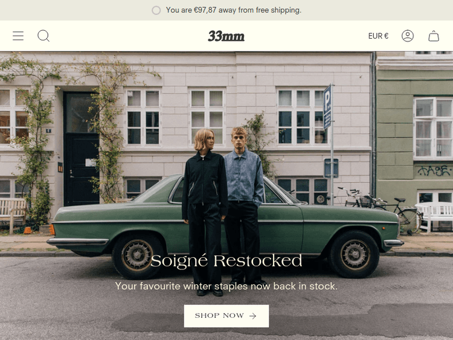453x340 pixels.
Task: Open the hamburger navigation menu
Action: (18, 36)
